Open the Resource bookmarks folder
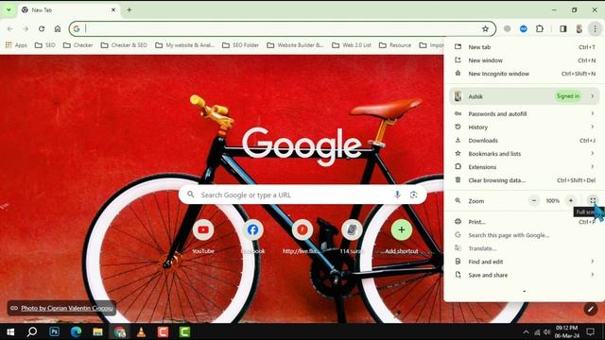 point(395,45)
